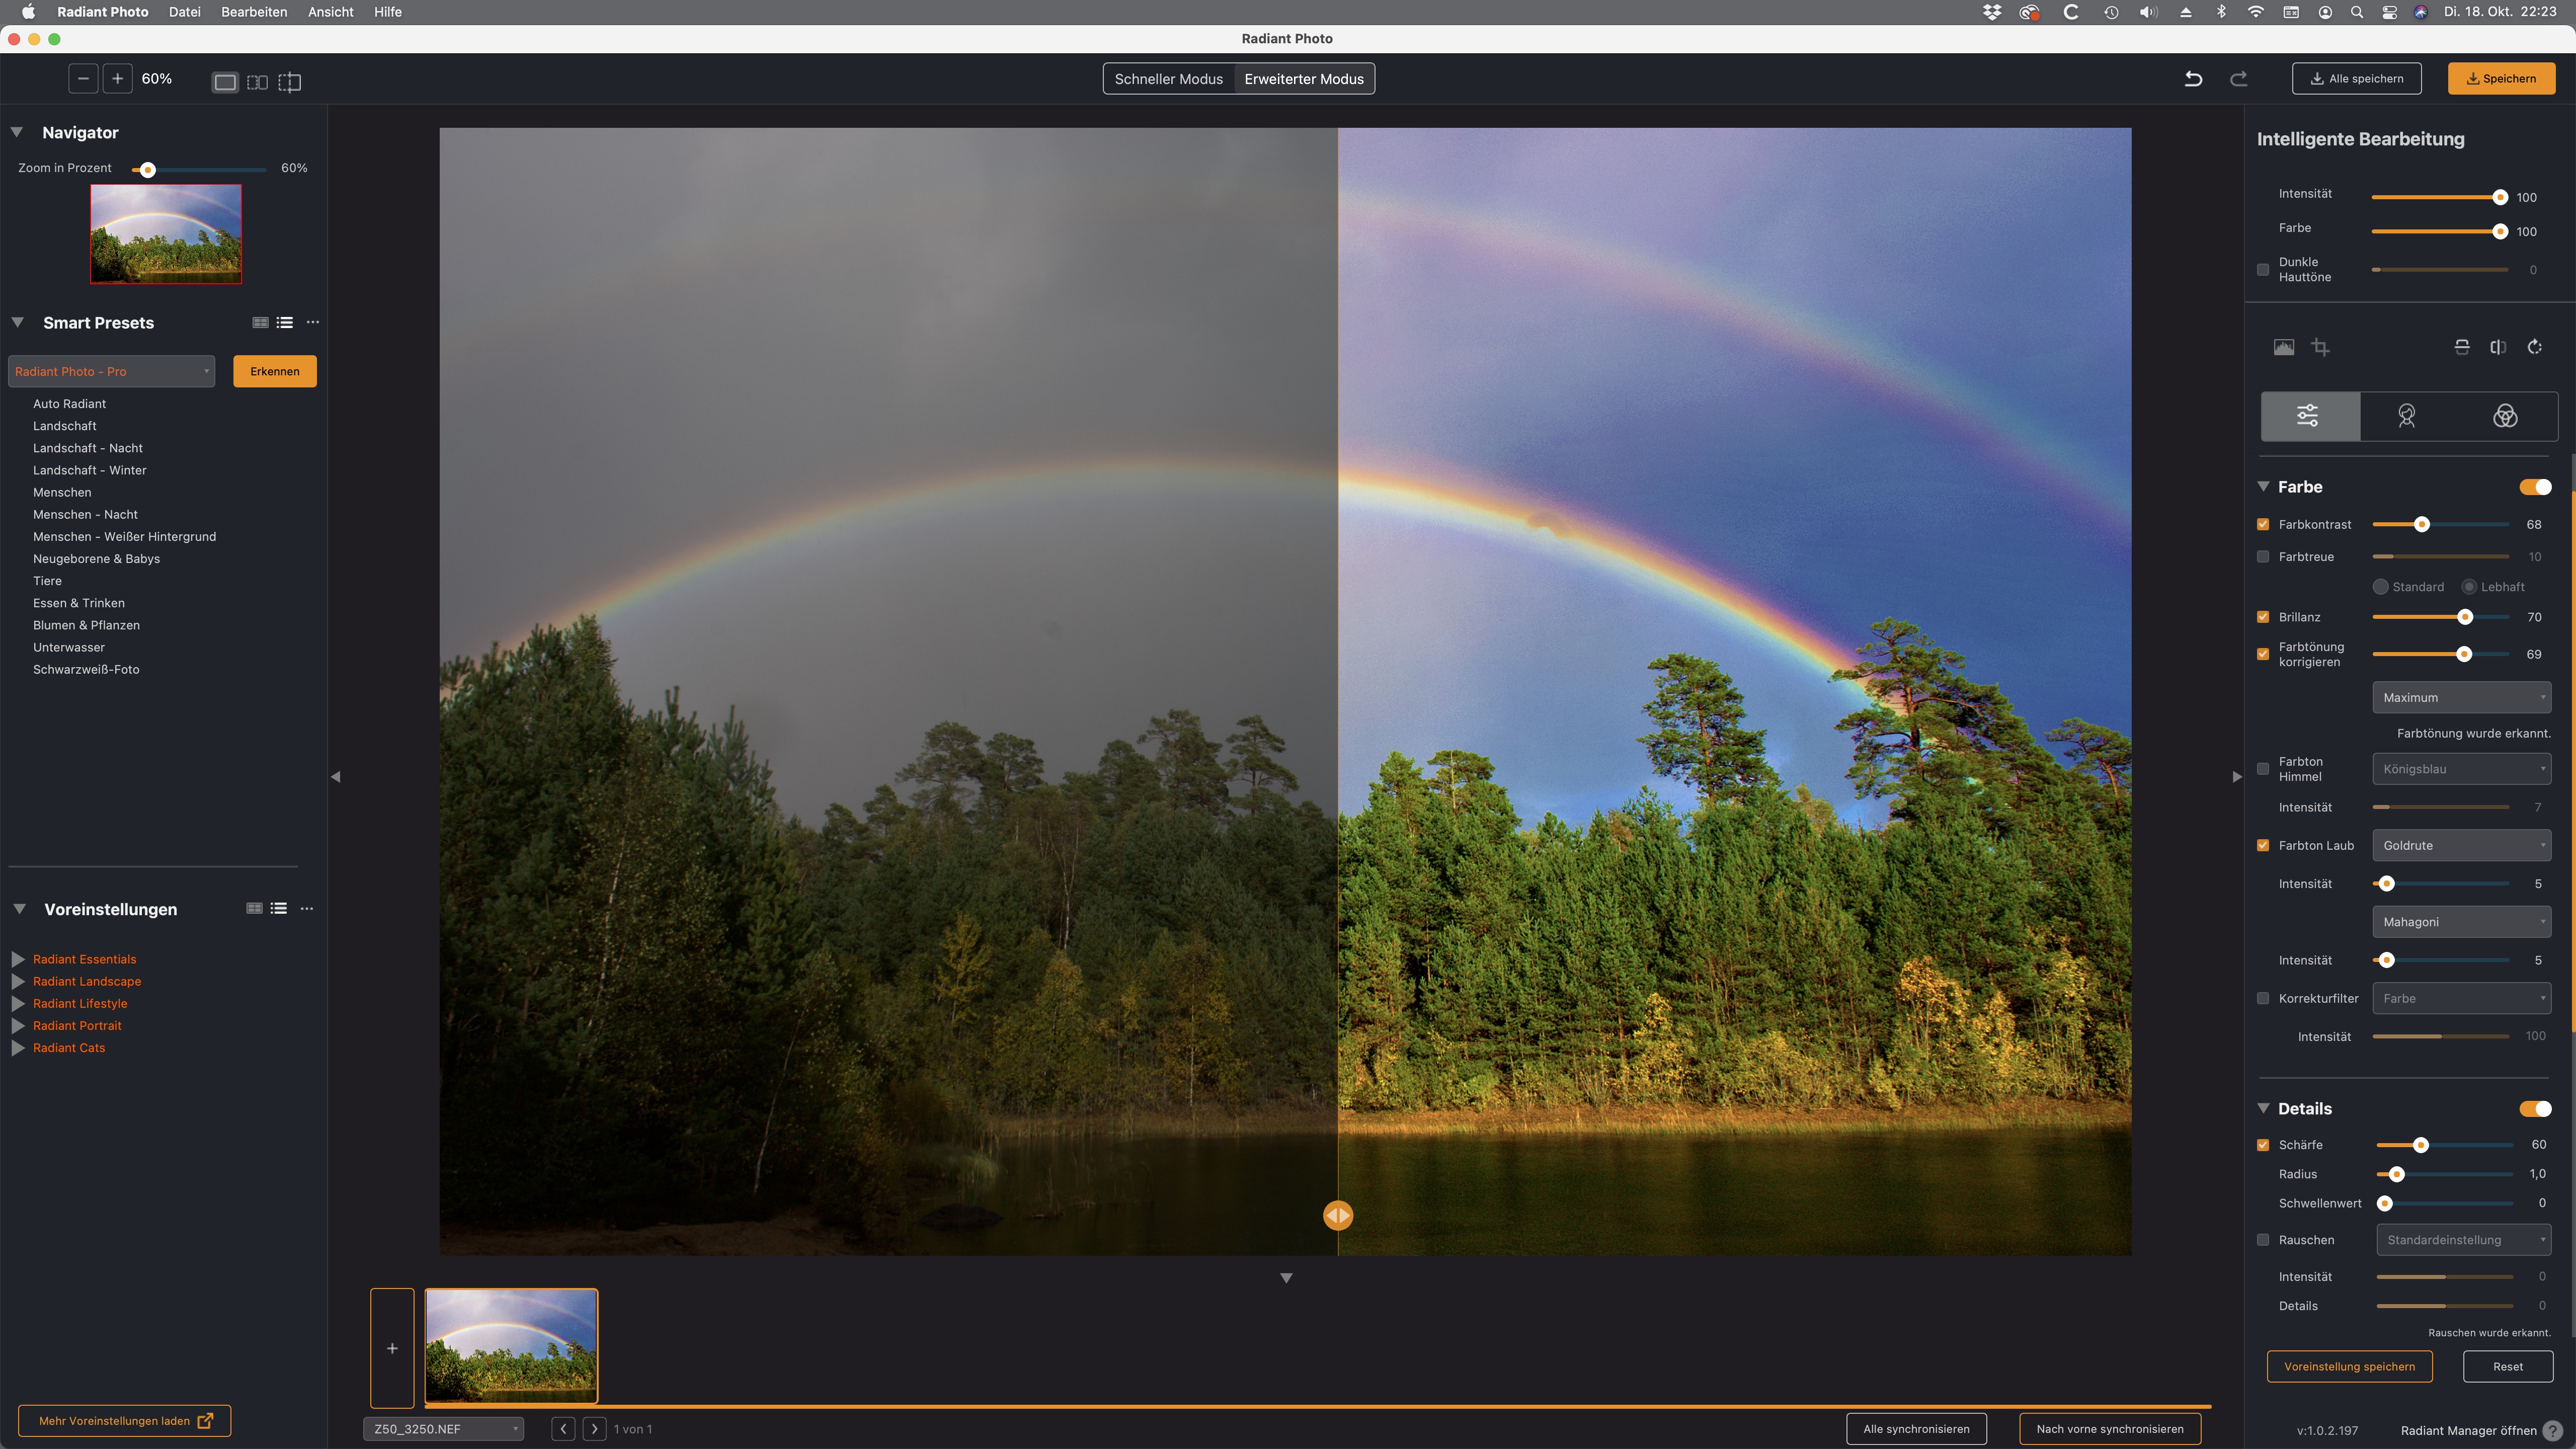
Task: Click the Reset button
Action: [2508, 1366]
